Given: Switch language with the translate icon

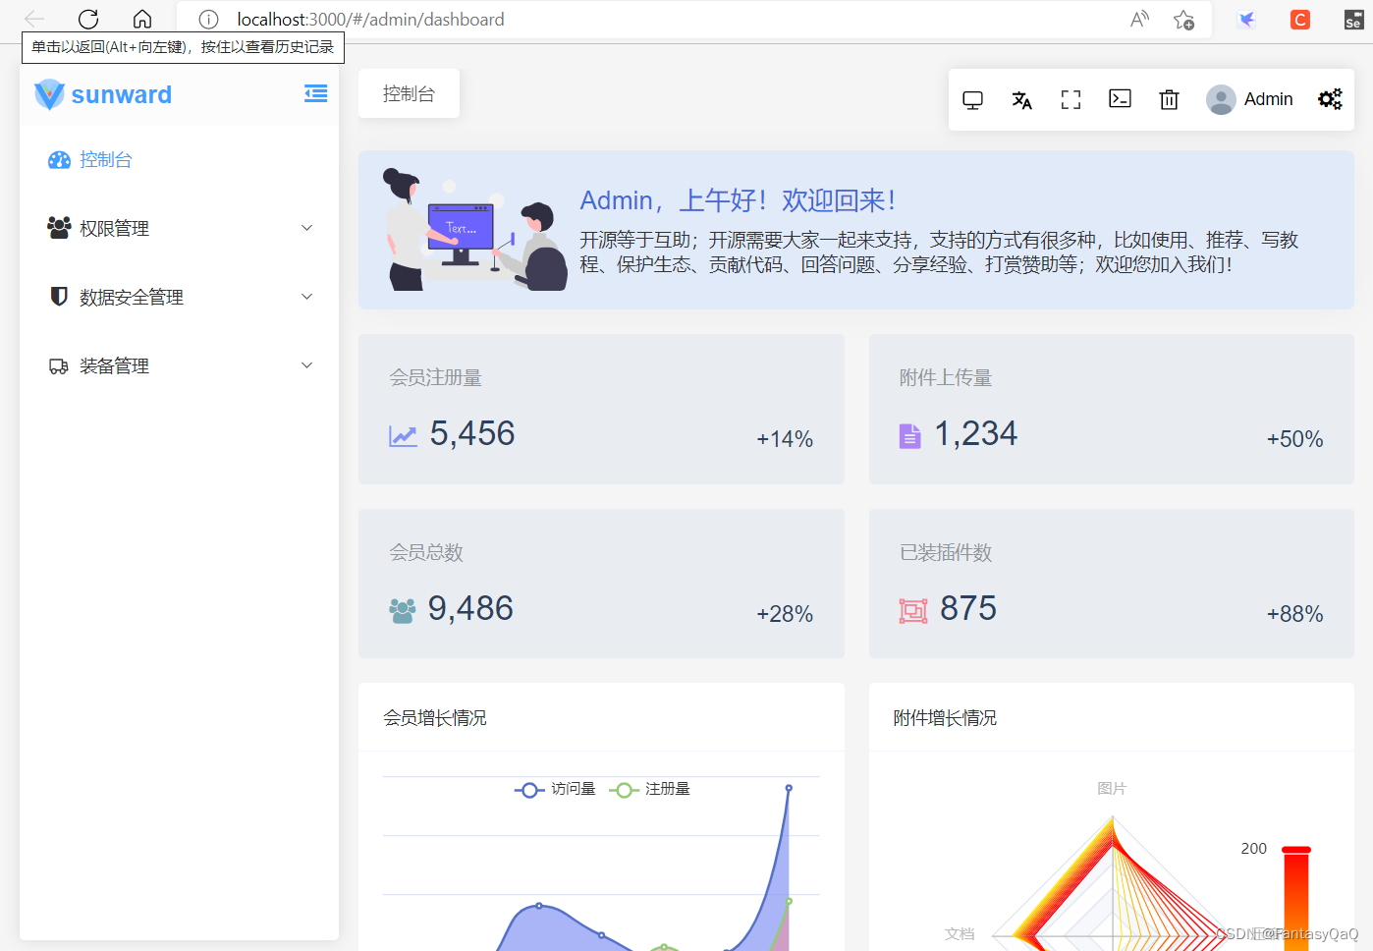Looking at the screenshot, I should (x=1021, y=99).
